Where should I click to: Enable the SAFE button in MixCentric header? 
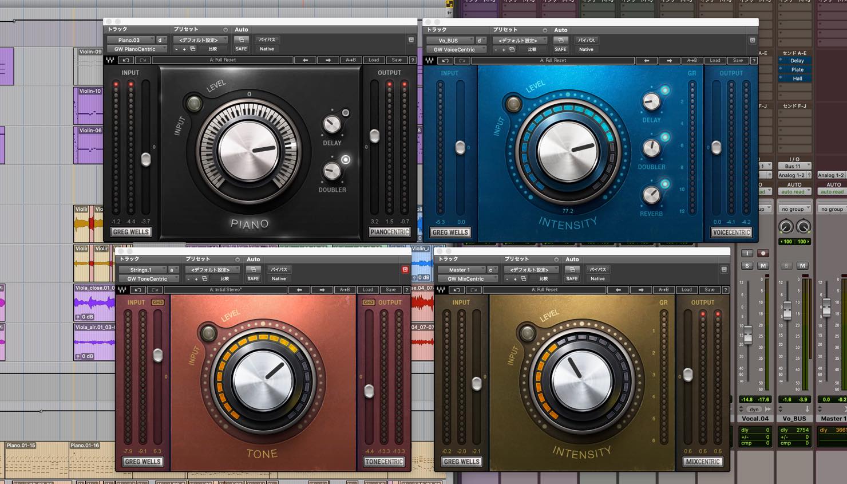572,279
